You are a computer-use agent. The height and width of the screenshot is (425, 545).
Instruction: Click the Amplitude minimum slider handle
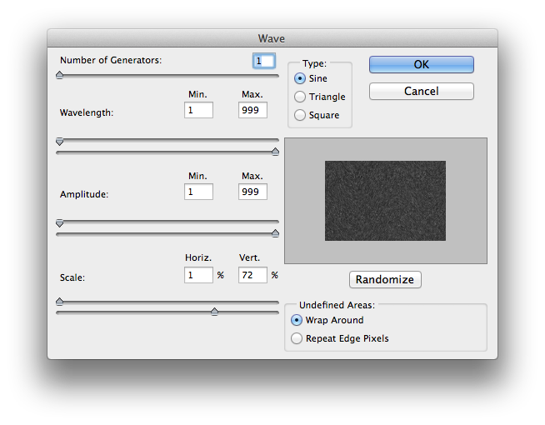click(59, 223)
